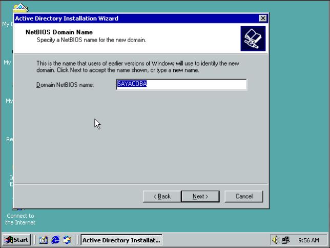Viewport: 330px width, 248px height.
Task: Click the Domain NetBIOS name label
Action: pyautogui.click(x=65, y=85)
